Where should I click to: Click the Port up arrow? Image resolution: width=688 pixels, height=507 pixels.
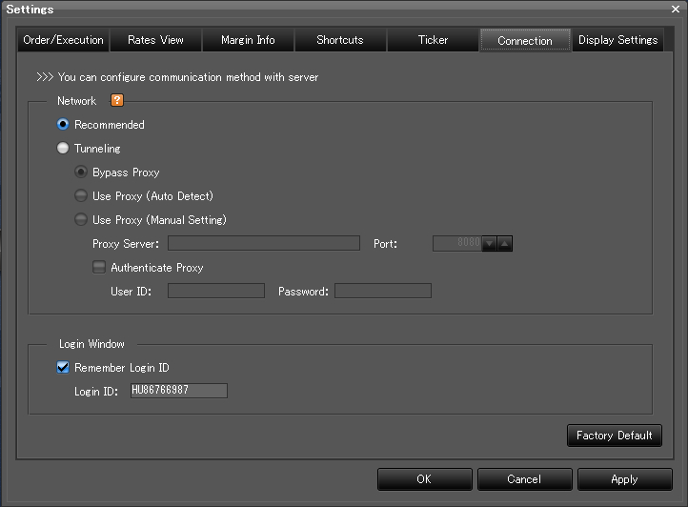coord(505,244)
